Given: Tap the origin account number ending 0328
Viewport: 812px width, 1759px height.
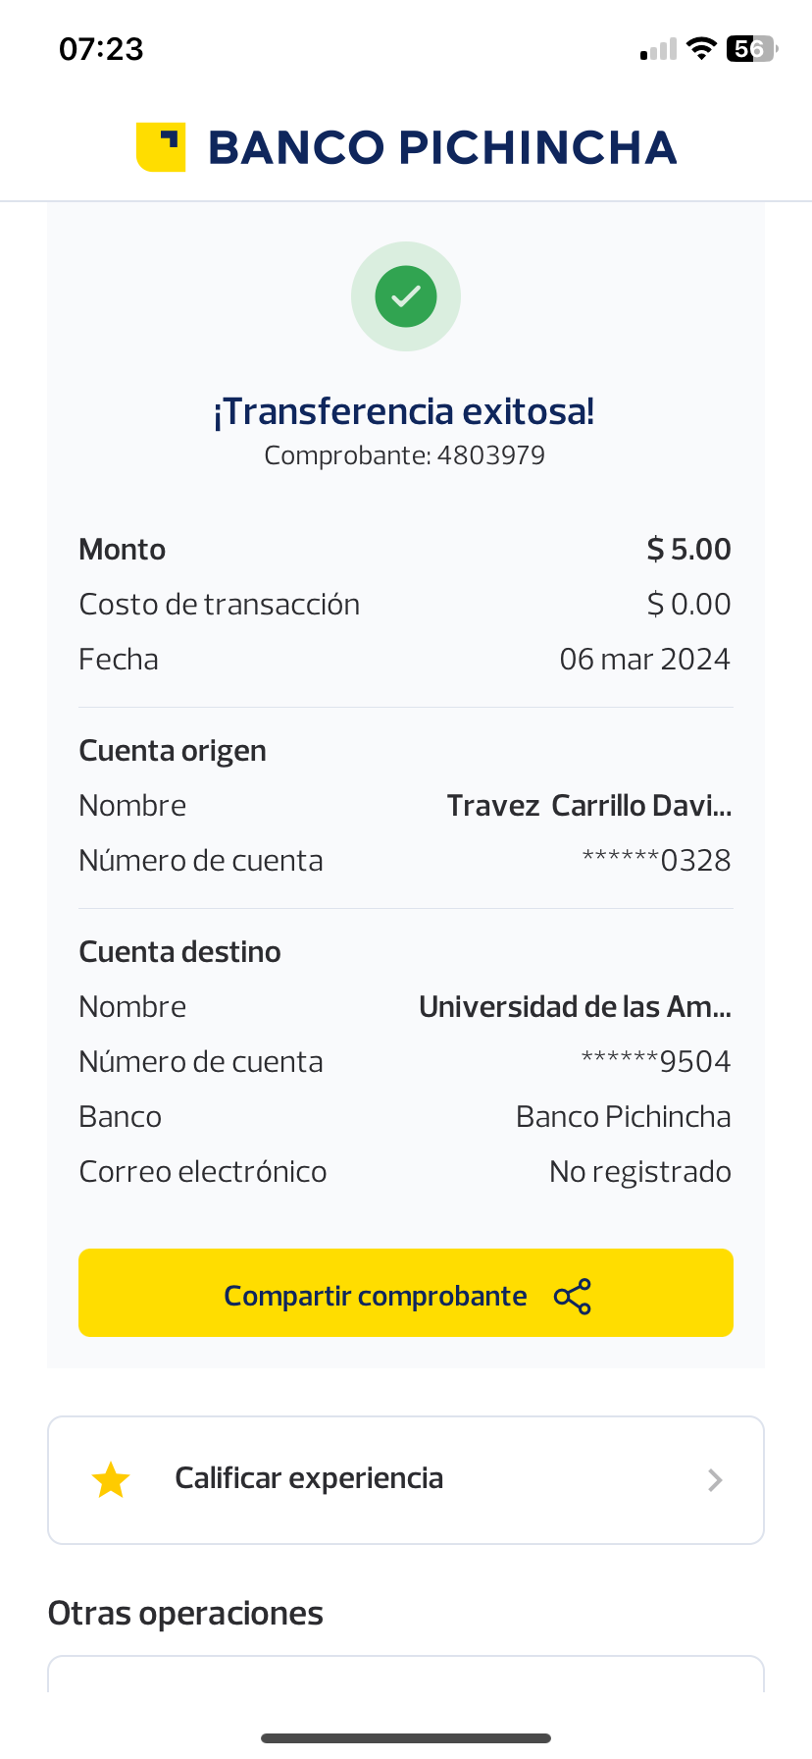Looking at the screenshot, I should [656, 861].
